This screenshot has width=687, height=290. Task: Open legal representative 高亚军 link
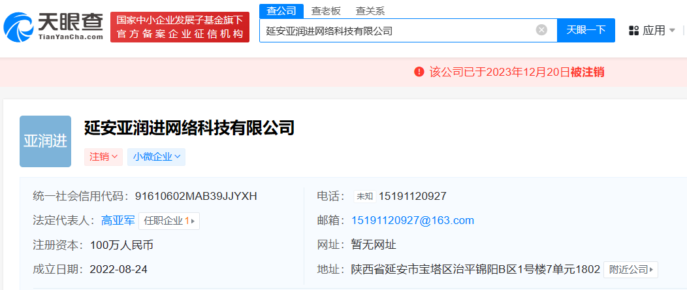(x=116, y=221)
